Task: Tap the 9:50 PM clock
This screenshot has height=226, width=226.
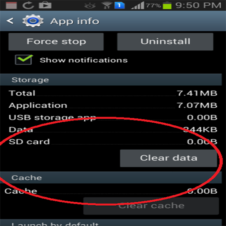Action: pos(198,5)
